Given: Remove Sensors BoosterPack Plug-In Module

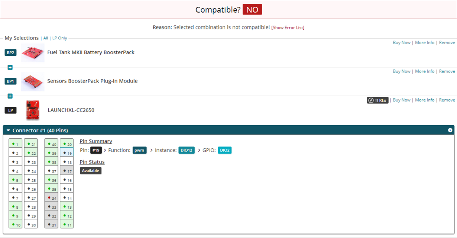Looking at the screenshot, I should (447, 71).
